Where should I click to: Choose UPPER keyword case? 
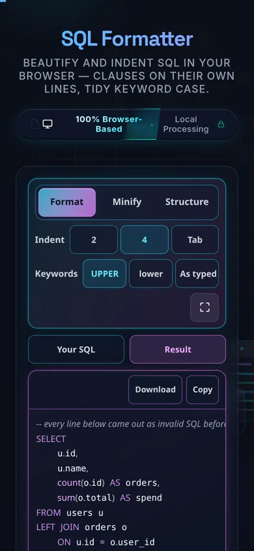104,274
